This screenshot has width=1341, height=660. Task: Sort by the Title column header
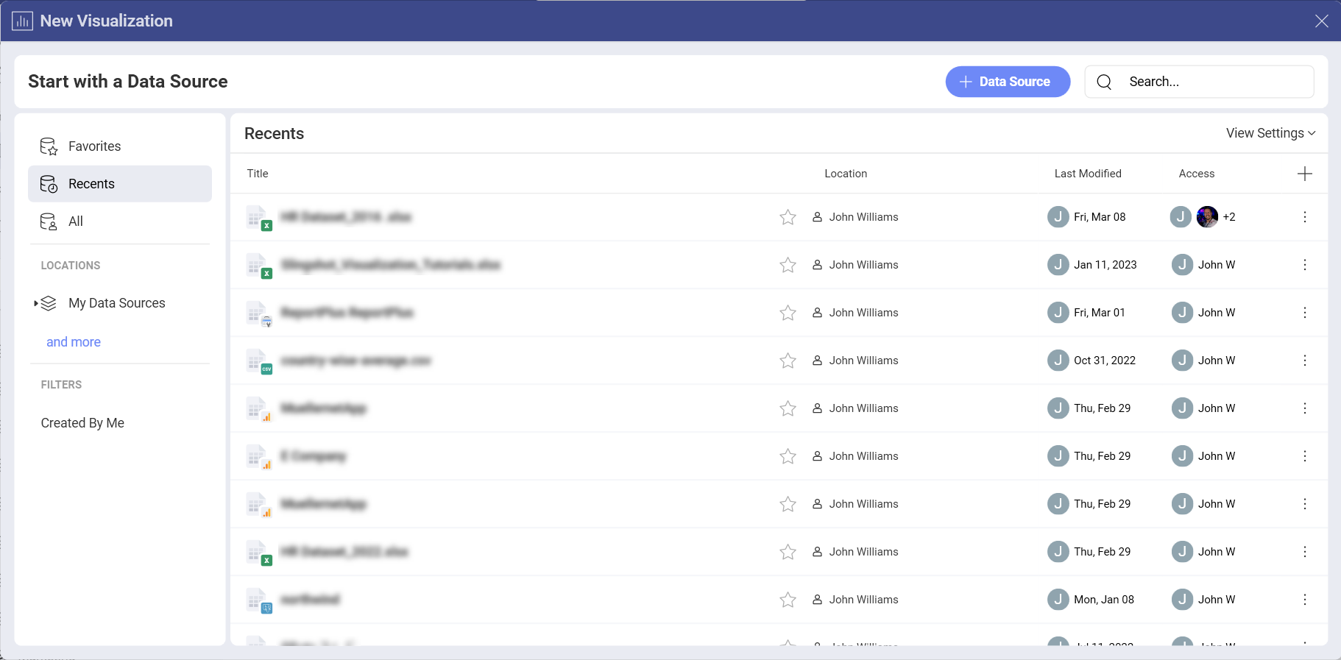coord(258,174)
